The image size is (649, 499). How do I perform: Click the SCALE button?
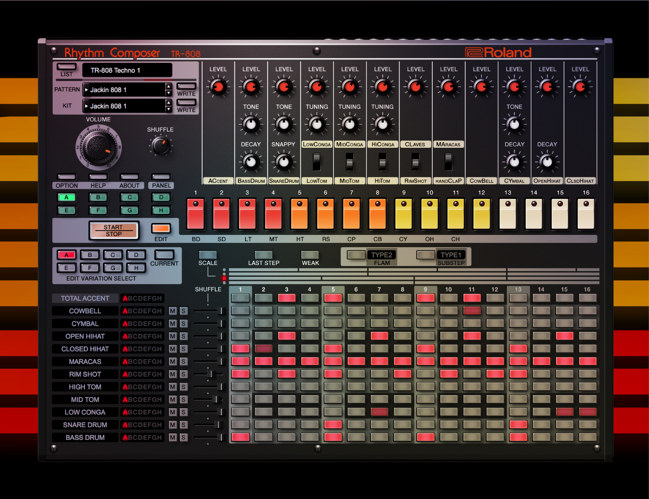(x=208, y=255)
